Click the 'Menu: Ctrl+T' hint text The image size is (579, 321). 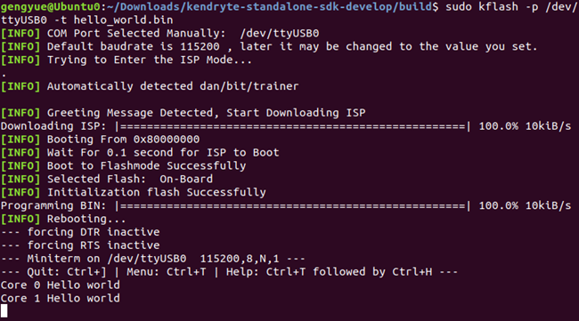click(167, 272)
